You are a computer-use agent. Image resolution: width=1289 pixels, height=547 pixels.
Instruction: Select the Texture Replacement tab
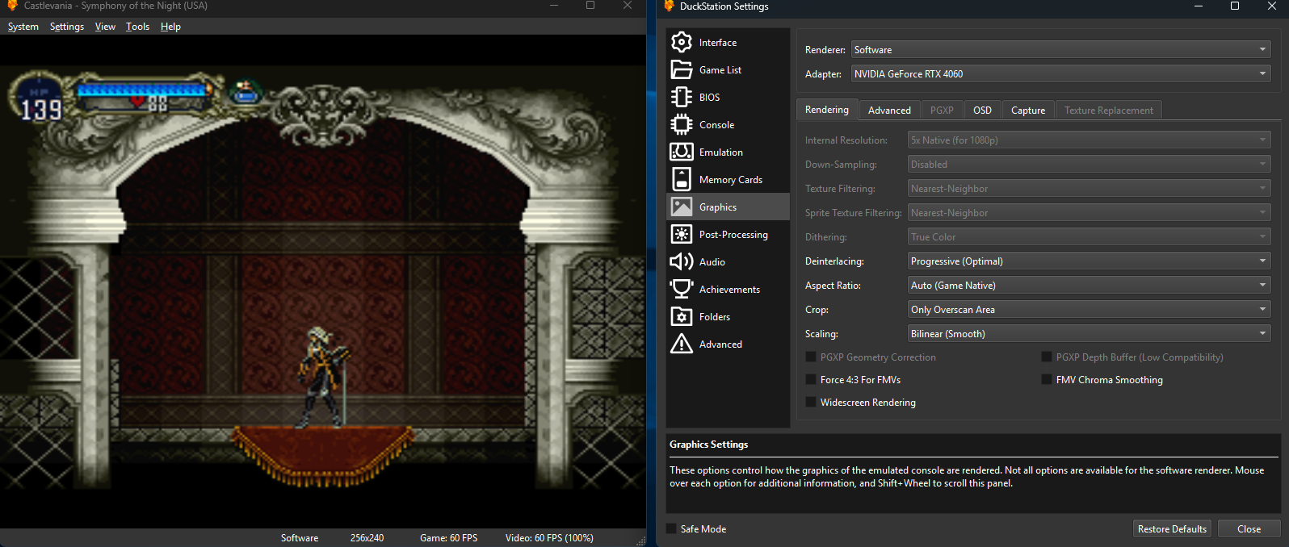[1109, 111]
